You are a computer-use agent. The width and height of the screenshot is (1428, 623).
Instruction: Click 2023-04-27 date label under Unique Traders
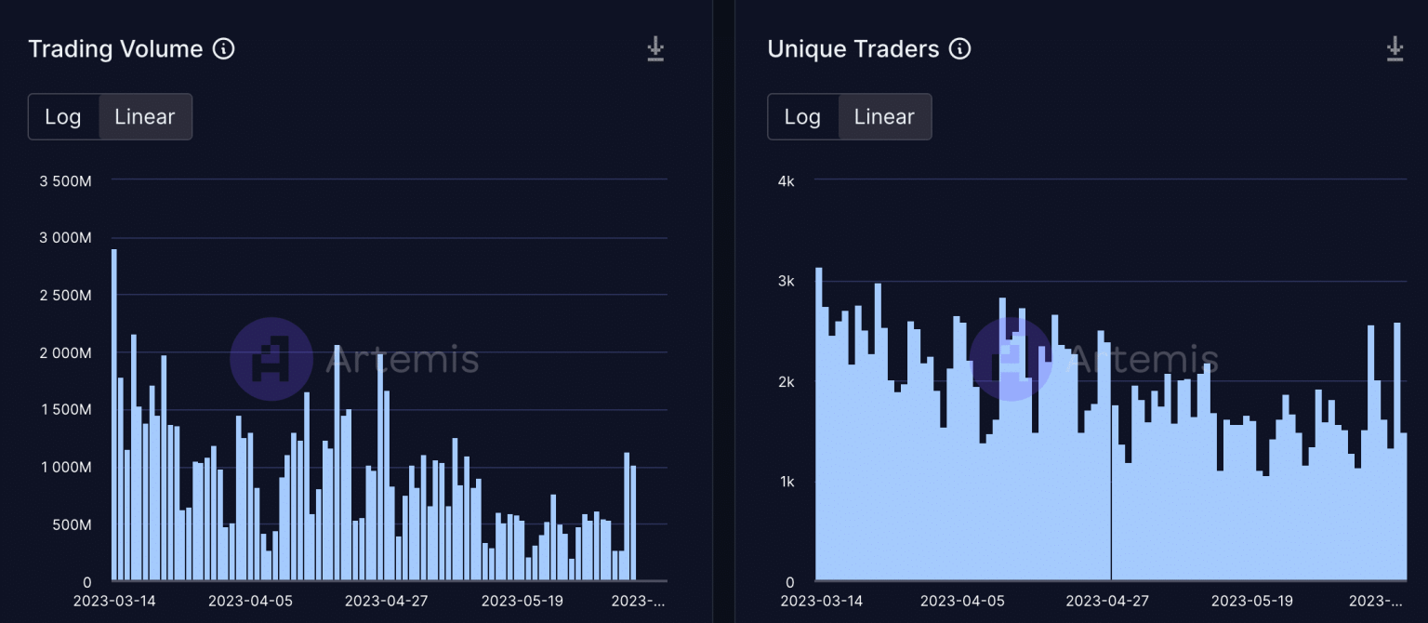pyautogui.click(x=1108, y=601)
